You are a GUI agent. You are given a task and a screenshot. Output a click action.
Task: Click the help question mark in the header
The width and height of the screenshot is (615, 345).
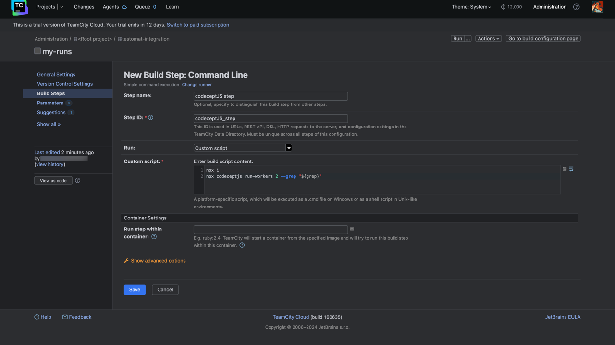point(576,7)
